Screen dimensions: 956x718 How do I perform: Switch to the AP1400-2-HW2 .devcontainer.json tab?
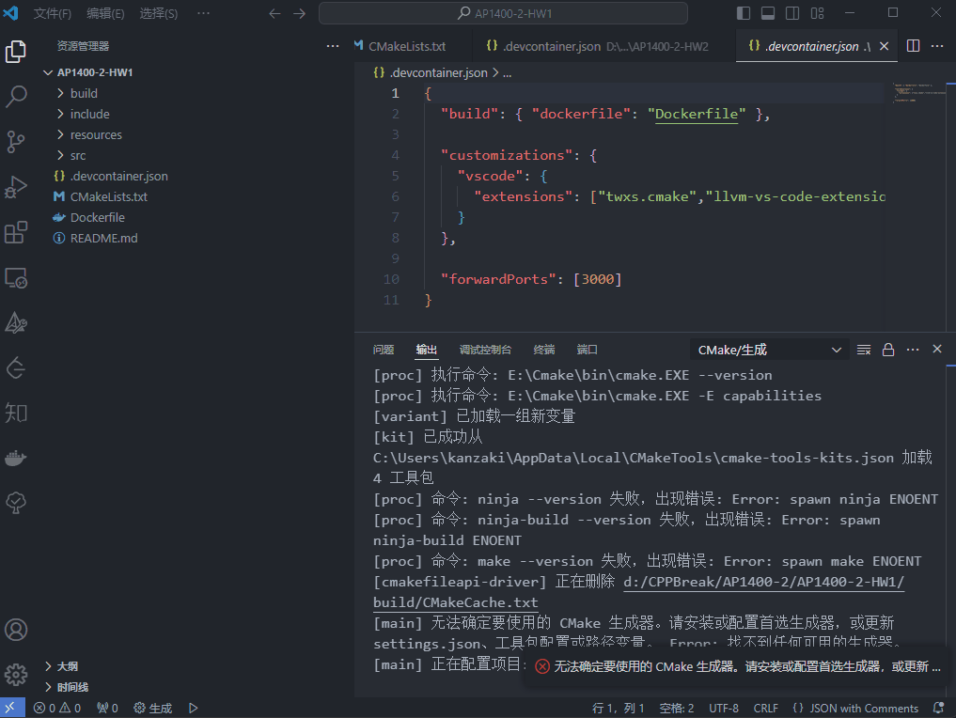[598, 46]
